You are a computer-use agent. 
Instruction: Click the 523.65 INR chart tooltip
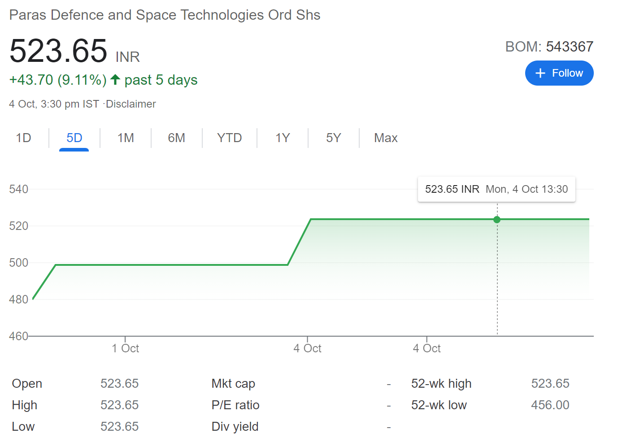496,189
